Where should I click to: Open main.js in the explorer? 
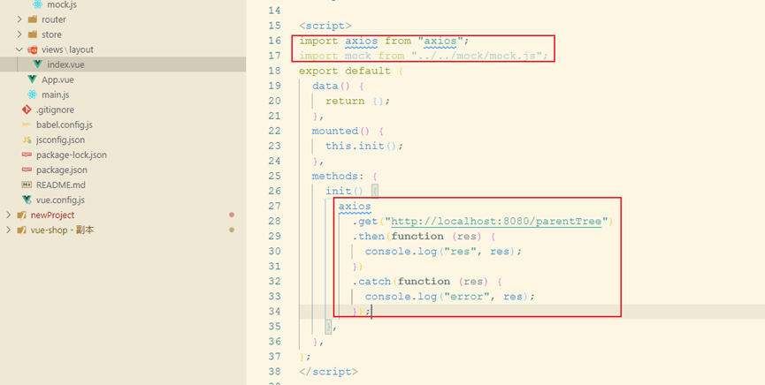55,94
